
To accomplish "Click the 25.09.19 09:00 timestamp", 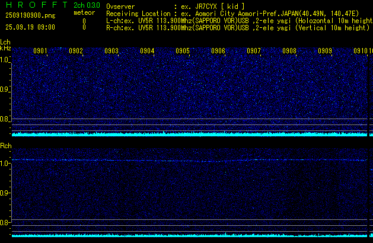I will pos(30,27).
